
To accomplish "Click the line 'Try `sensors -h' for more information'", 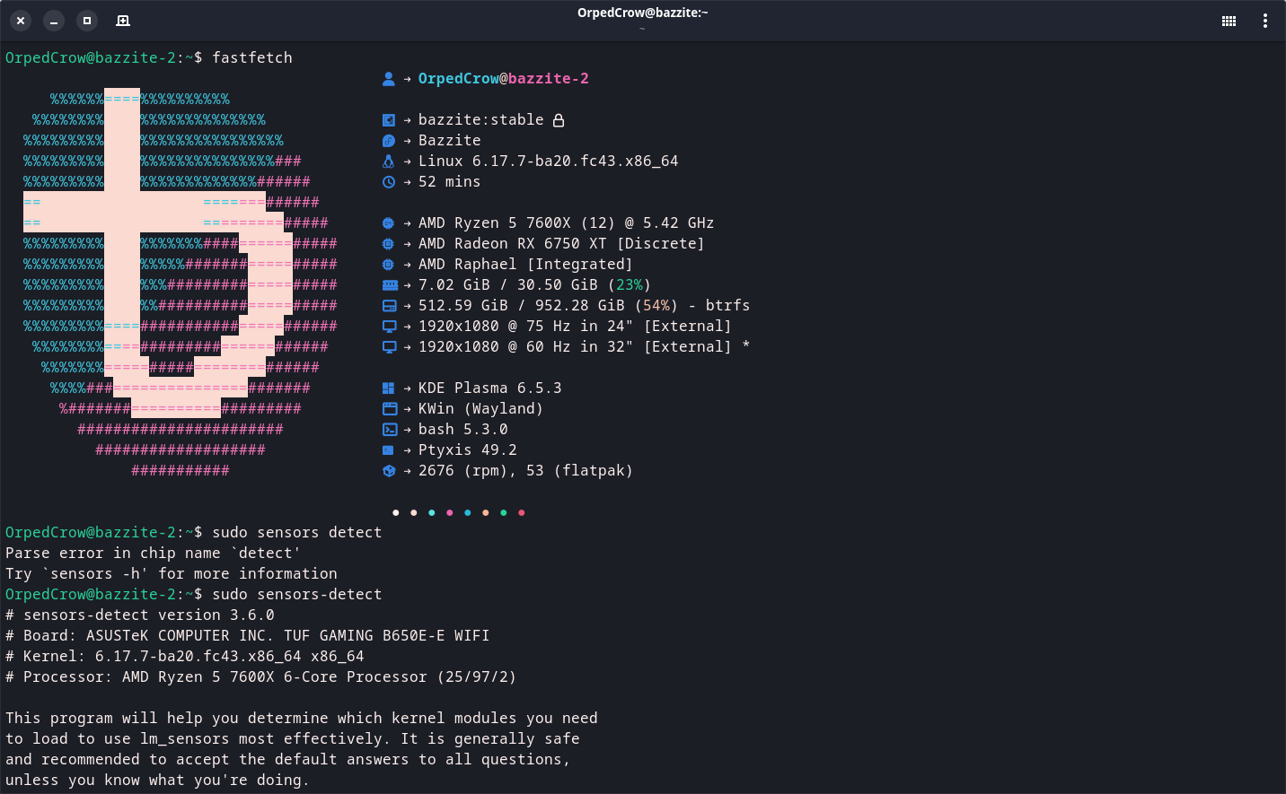I will [172, 574].
